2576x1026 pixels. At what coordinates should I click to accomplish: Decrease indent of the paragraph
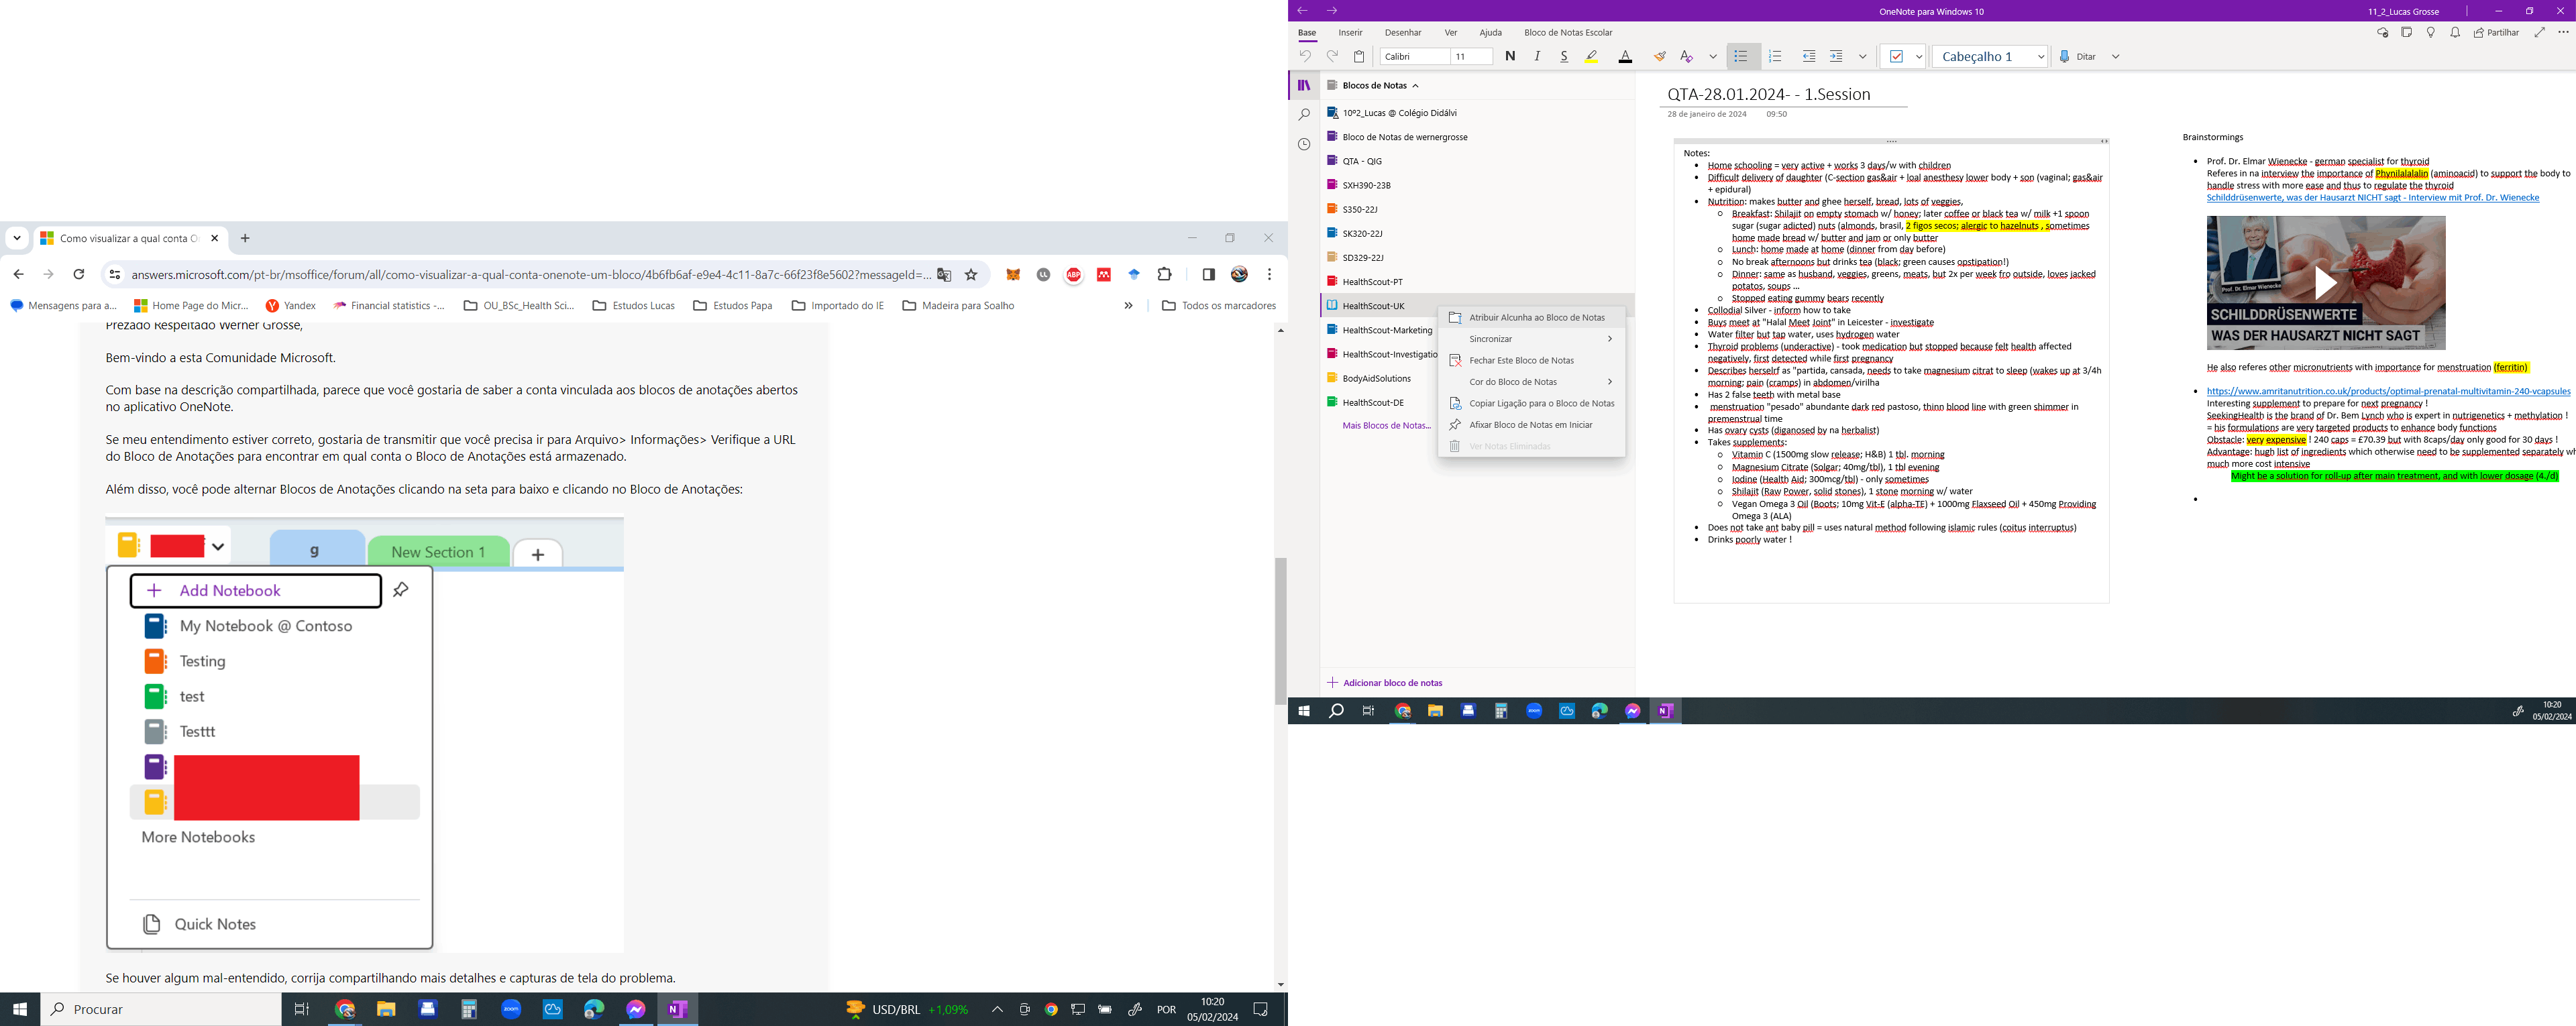tap(1809, 57)
